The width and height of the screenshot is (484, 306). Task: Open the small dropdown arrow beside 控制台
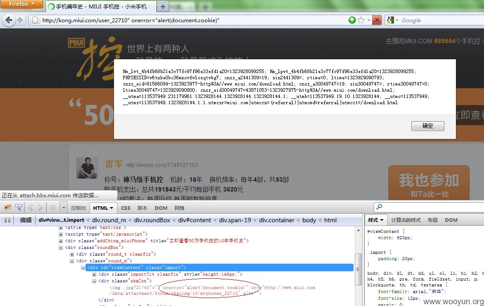[64, 208]
